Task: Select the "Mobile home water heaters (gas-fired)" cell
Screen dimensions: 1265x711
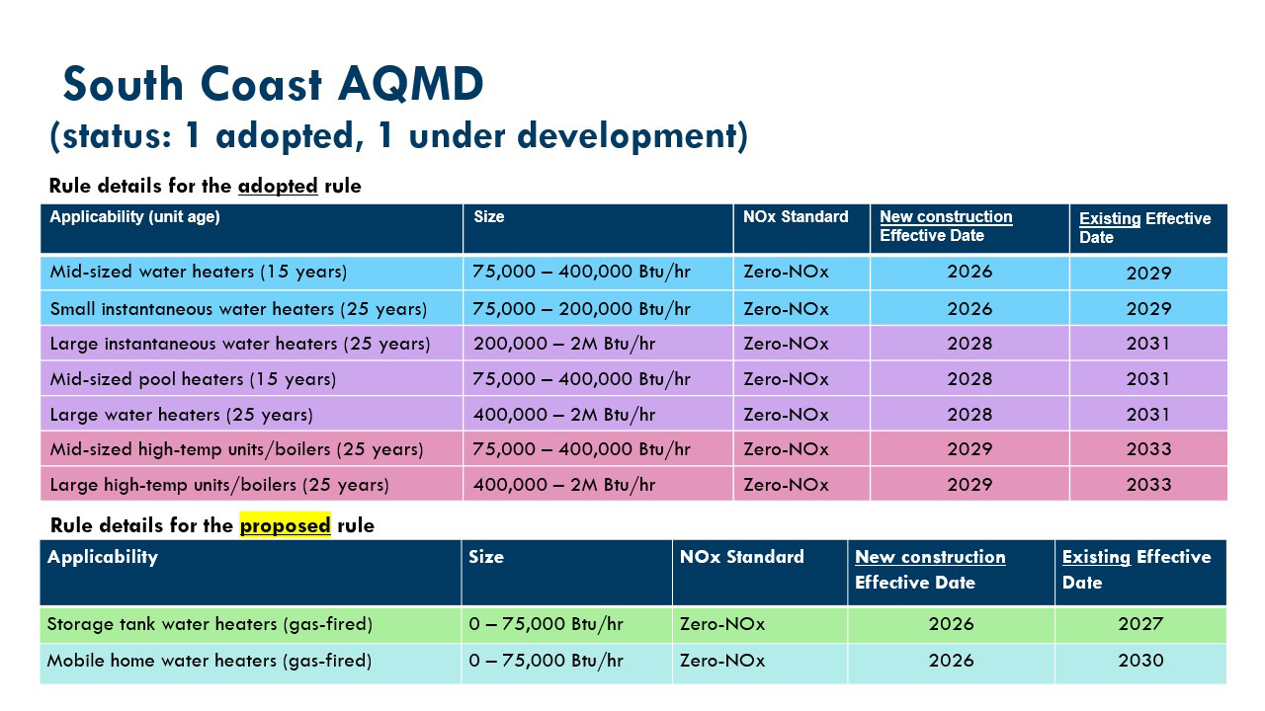Action: click(210, 661)
